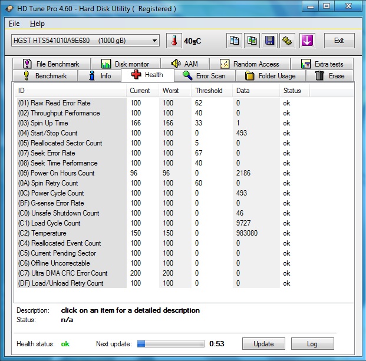
Task: Click the 40°C temperature readout
Action: (192, 41)
